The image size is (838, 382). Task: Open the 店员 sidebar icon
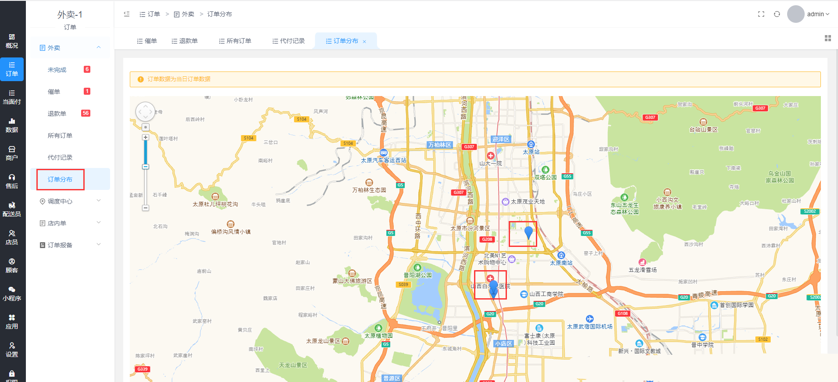point(12,238)
